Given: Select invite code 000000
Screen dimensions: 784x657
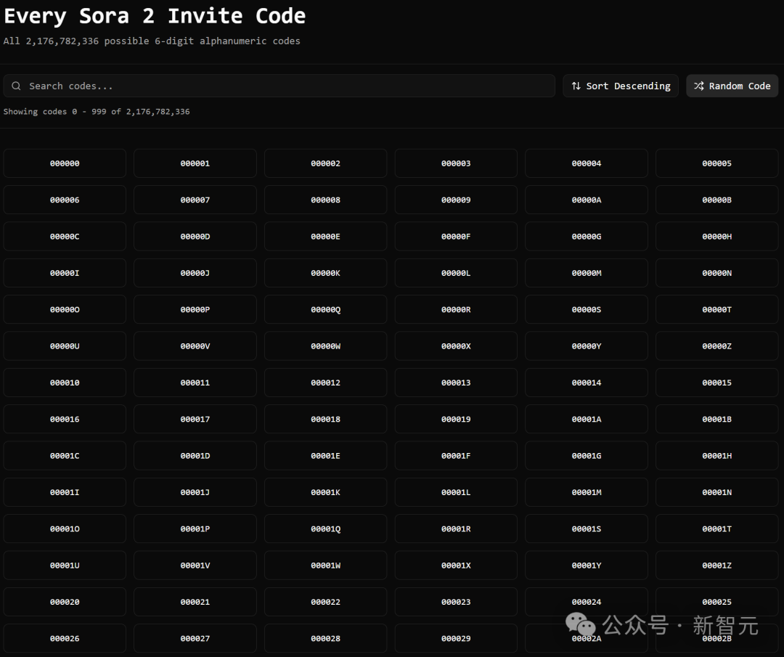Looking at the screenshot, I should (x=65, y=163).
